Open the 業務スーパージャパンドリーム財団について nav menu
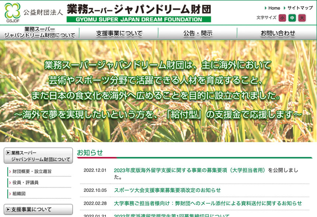 (x=40, y=32)
